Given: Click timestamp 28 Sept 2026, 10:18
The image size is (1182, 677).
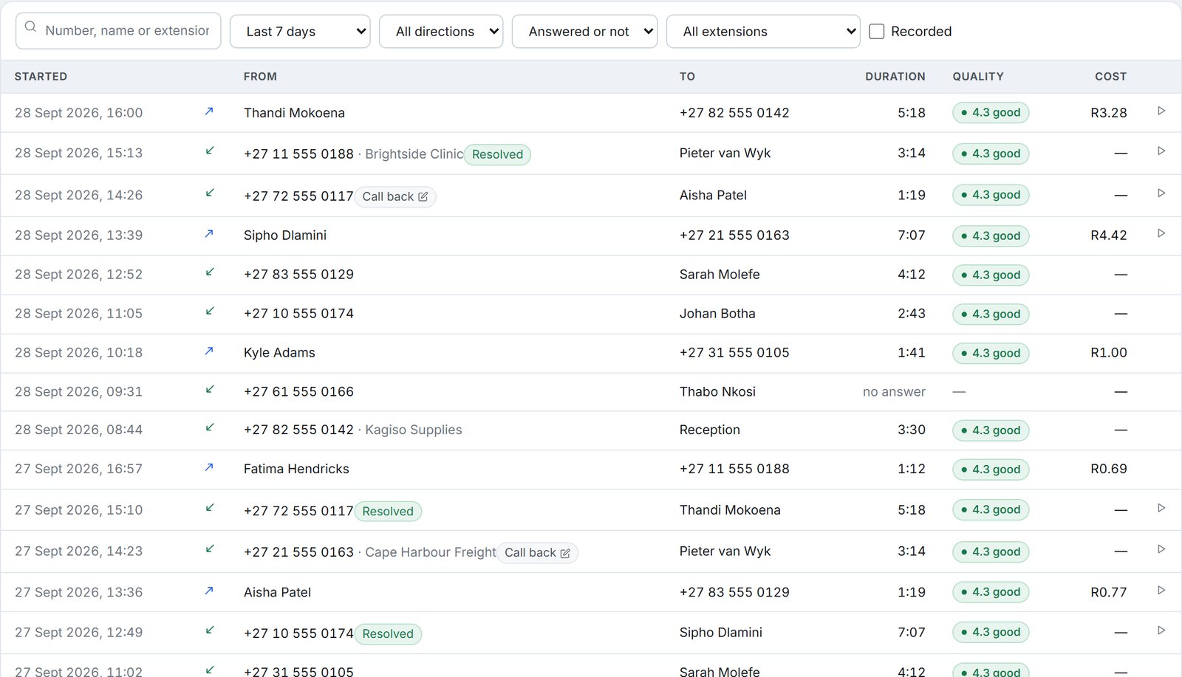Looking at the screenshot, I should point(78,353).
